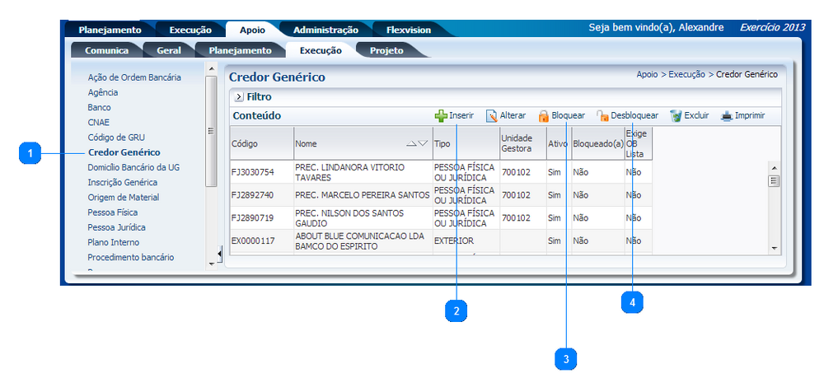The width and height of the screenshot is (824, 378).
Task: Expand the Filtro section
Action: pos(238,97)
